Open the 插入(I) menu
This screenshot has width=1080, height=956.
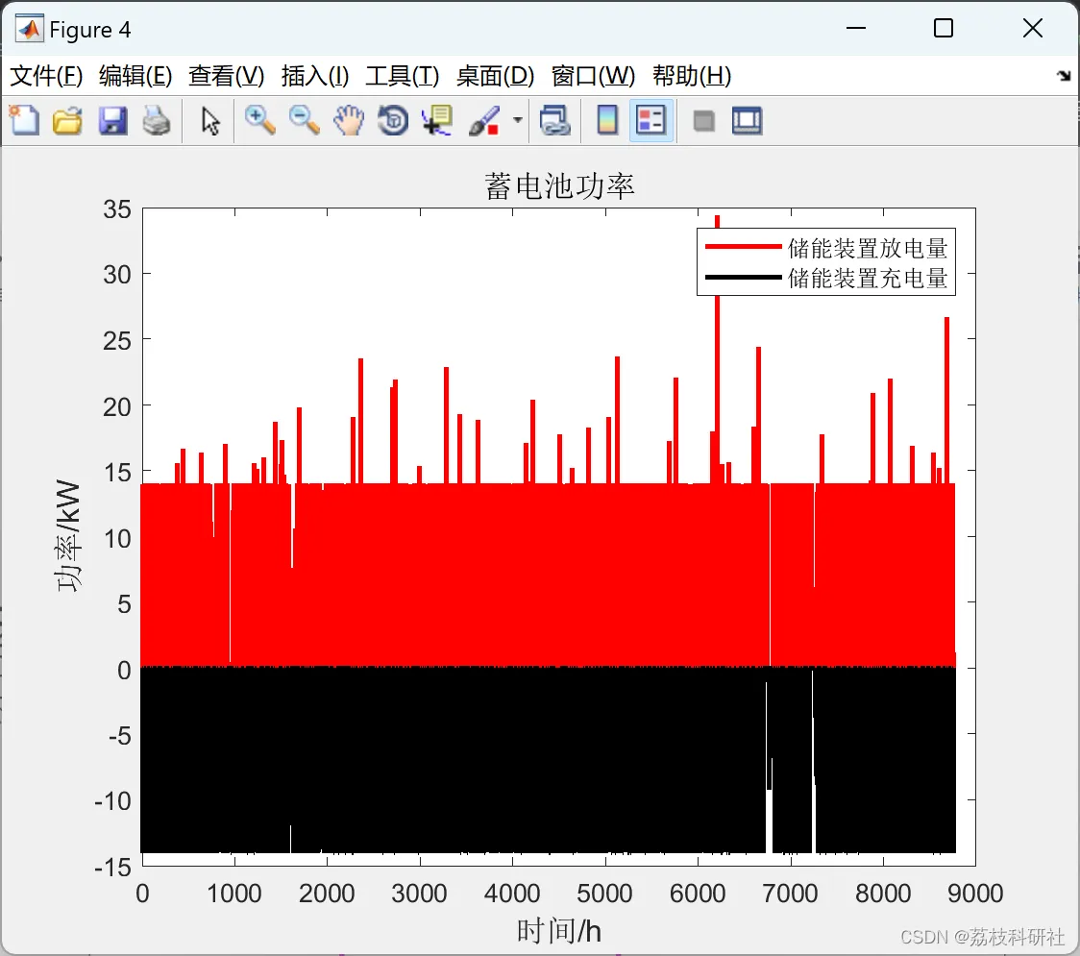[315, 76]
